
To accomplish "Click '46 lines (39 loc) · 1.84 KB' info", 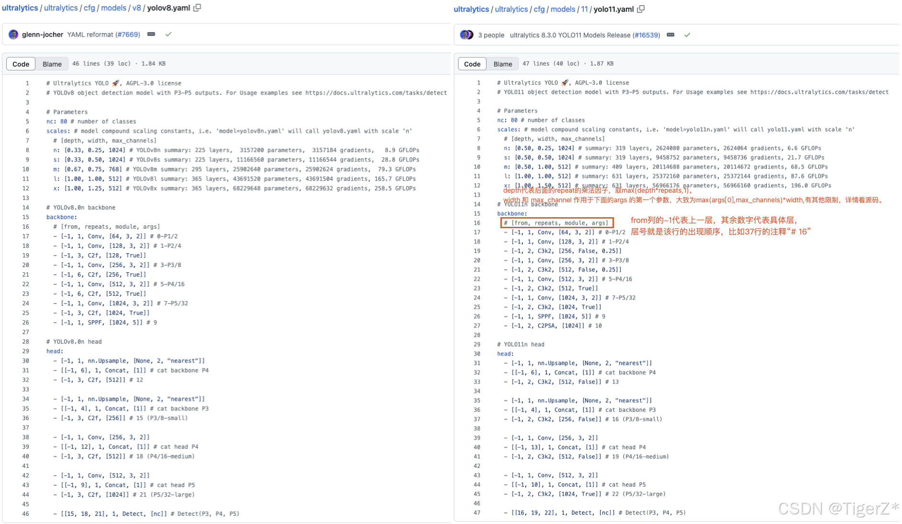I will pyautogui.click(x=119, y=64).
